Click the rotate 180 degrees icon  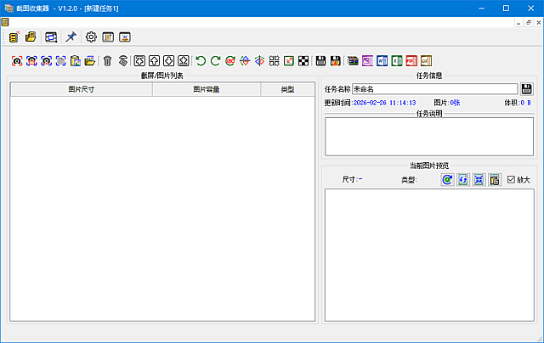pyautogui.click(x=230, y=60)
